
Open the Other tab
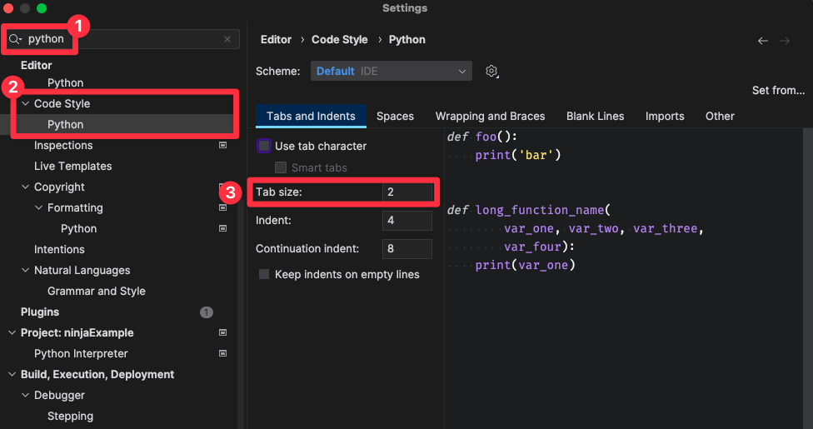(720, 116)
